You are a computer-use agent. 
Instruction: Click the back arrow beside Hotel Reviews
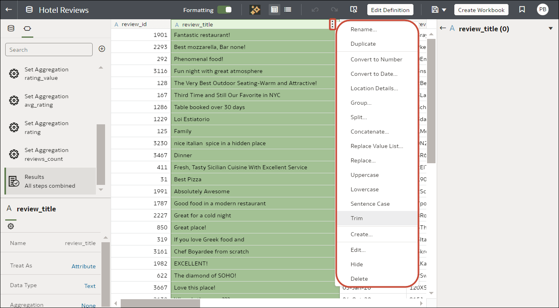click(8, 9)
